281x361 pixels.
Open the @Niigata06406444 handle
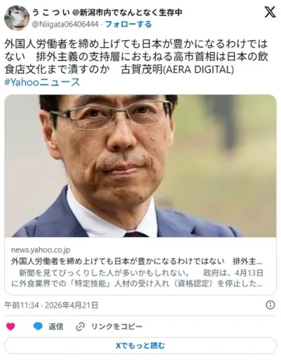click(65, 24)
